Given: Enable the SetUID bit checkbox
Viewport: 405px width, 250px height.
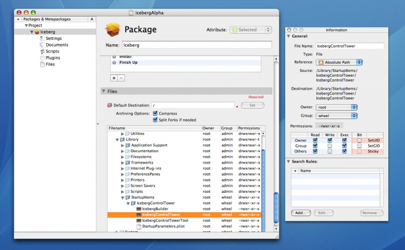Looking at the screenshot, I should tap(359, 140).
